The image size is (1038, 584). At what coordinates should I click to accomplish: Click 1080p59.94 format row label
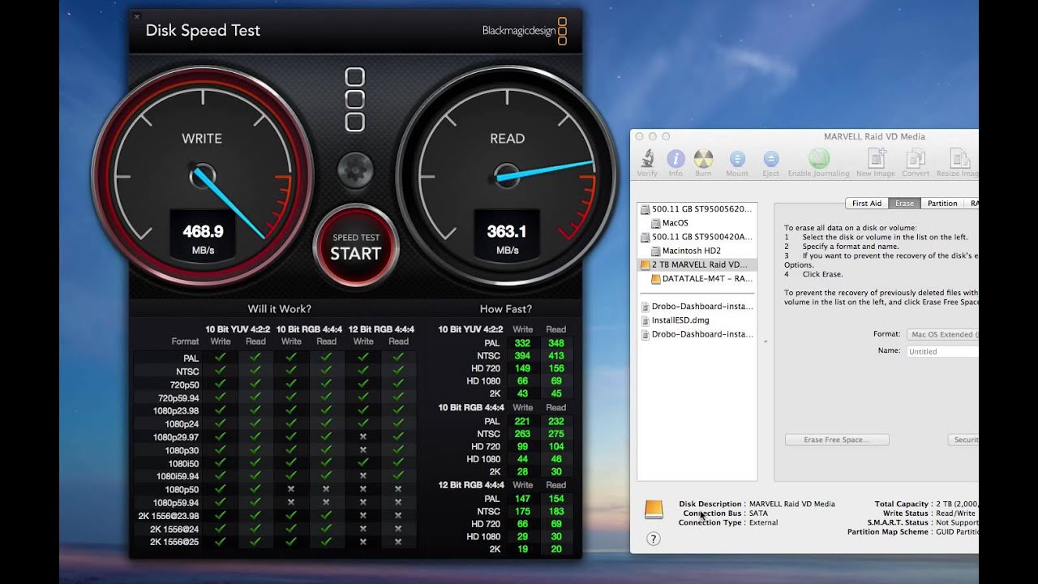tap(176, 503)
